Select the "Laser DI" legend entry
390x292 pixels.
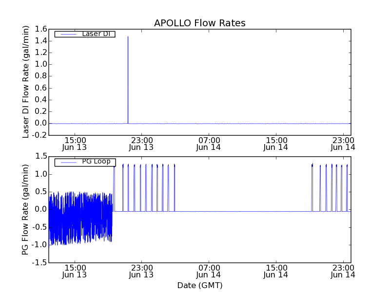coord(85,34)
